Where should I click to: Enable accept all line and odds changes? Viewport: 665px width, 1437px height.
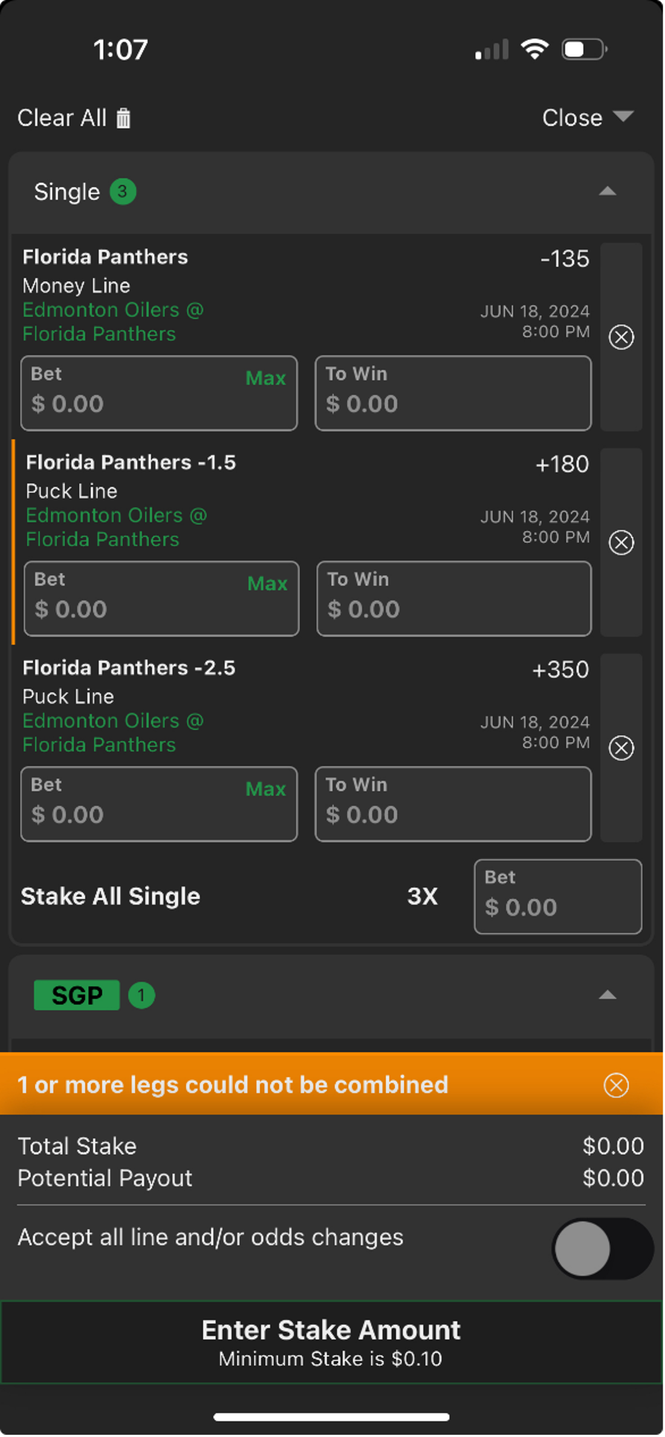click(x=602, y=1248)
